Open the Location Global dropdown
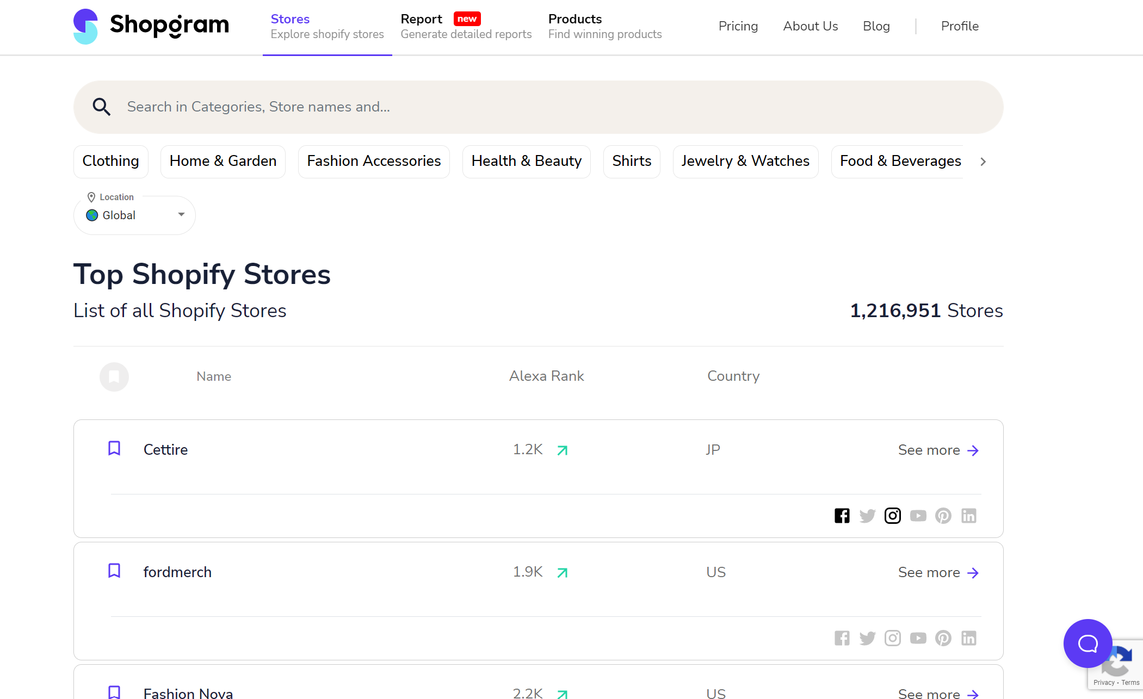 (x=134, y=215)
